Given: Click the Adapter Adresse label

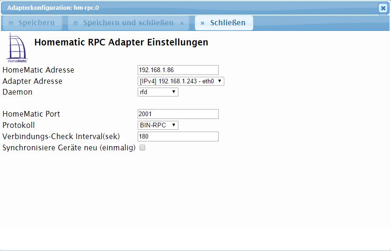Looking at the screenshot, I should coord(32,81).
